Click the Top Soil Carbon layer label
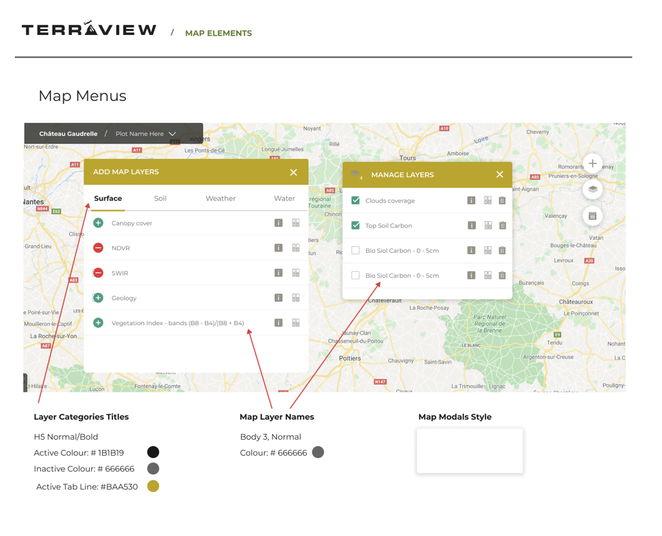The image size is (662, 536). [389, 226]
